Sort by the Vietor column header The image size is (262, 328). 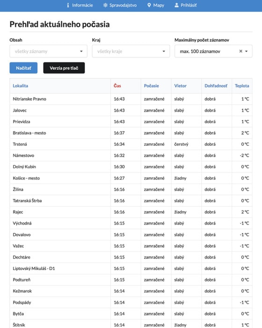[x=180, y=86]
